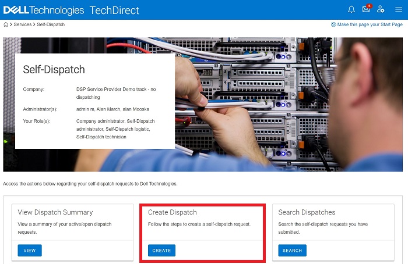Click the VIEW button
This screenshot has width=408, height=264.
(30, 251)
